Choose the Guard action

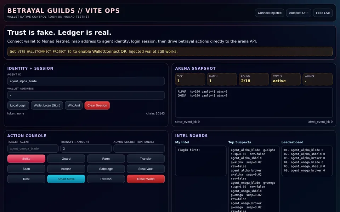(66, 159)
